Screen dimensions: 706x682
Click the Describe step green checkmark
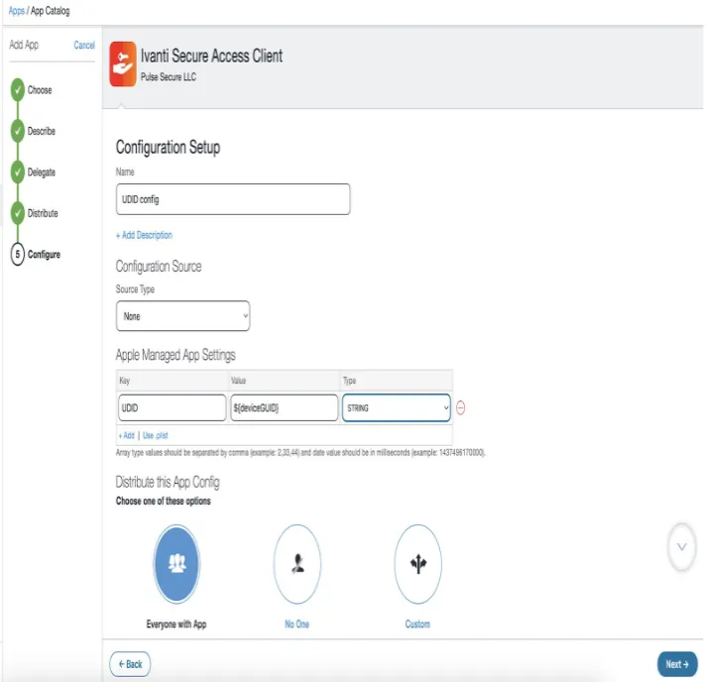click(18, 131)
